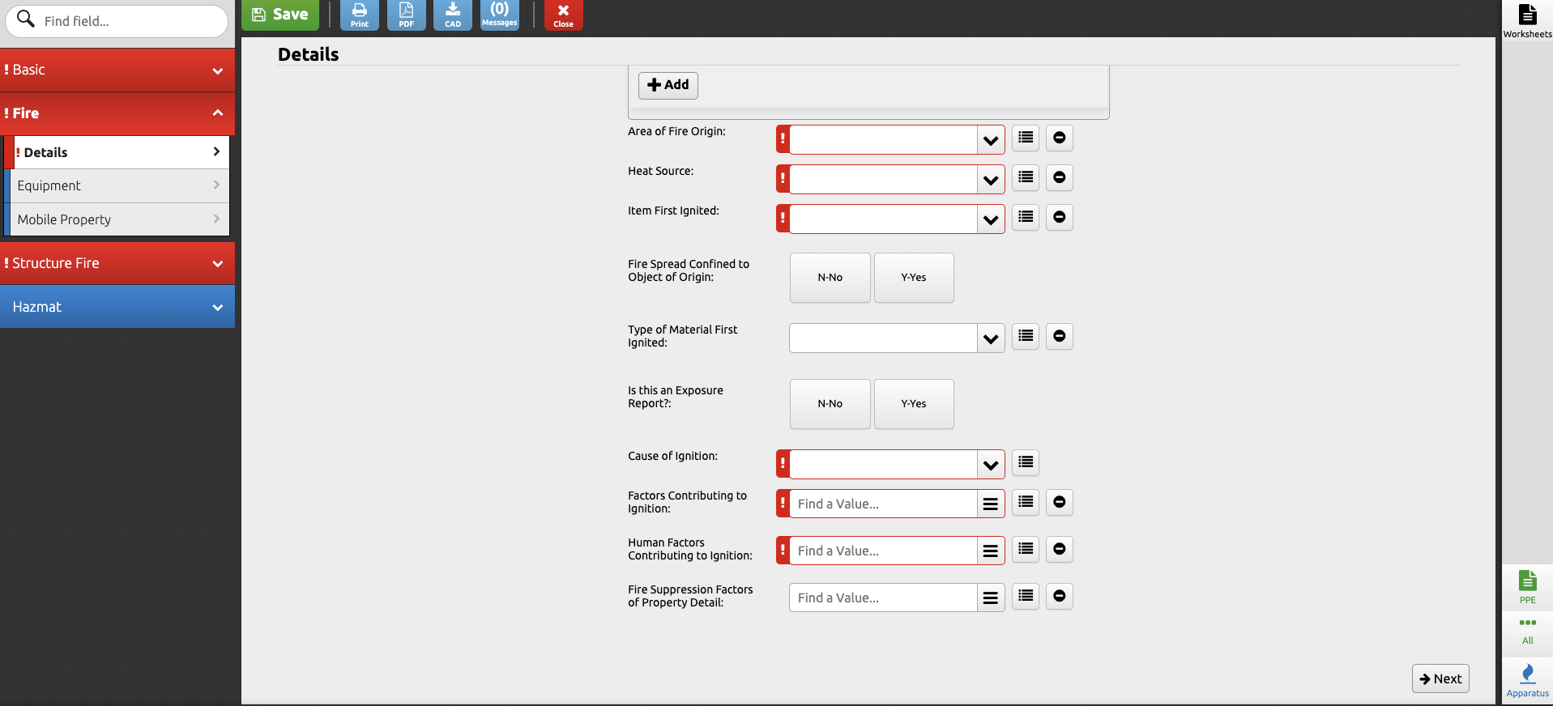Choose N-No for Fire Spread Confined
The height and width of the screenshot is (706, 1553).
(x=830, y=278)
